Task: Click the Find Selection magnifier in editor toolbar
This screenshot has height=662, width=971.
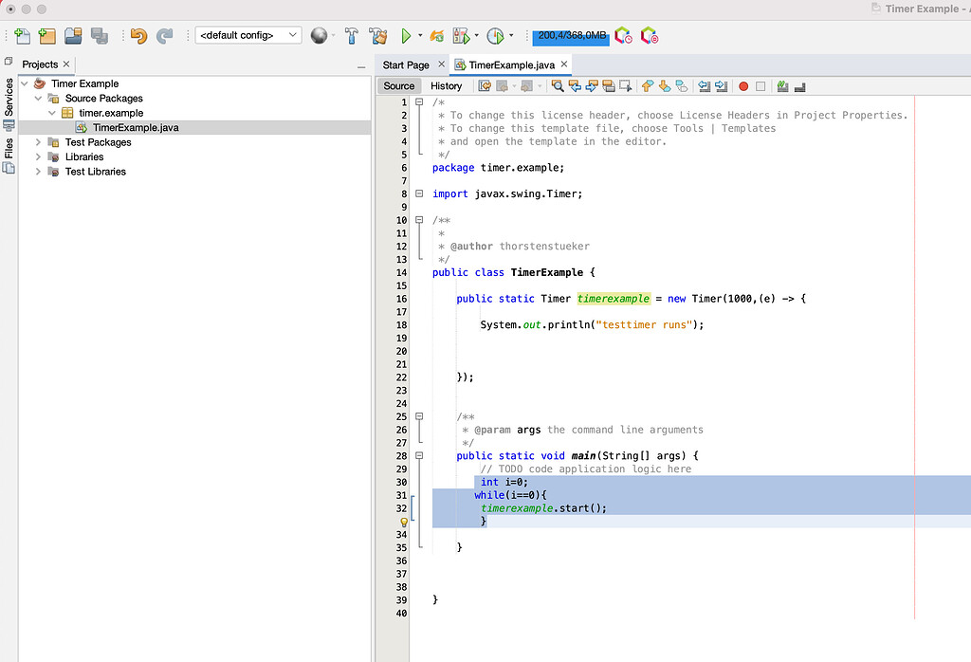Action: (557, 85)
